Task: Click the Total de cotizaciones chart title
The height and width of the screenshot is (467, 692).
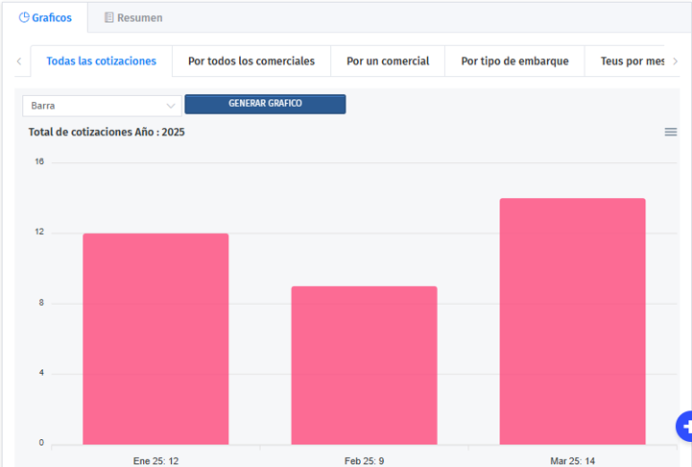Action: [107, 133]
